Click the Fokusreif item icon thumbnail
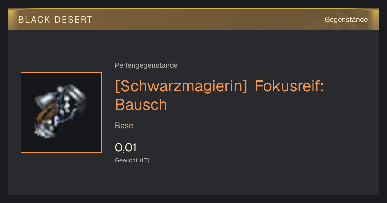Viewport: 387px width, 203px height. coord(61,112)
